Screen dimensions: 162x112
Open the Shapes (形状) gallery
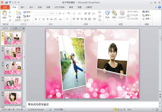(107, 13)
